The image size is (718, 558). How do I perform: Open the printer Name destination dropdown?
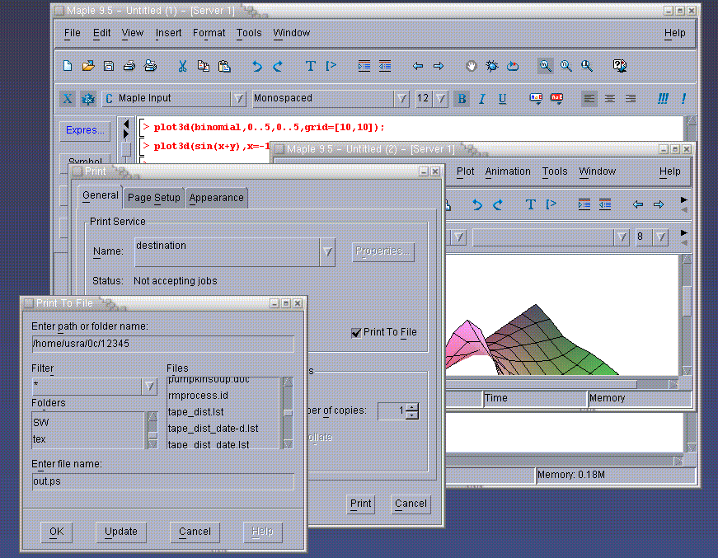point(327,251)
